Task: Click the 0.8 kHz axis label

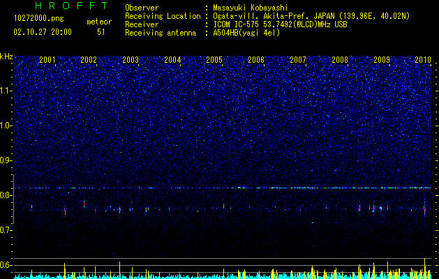Action: coord(6,195)
